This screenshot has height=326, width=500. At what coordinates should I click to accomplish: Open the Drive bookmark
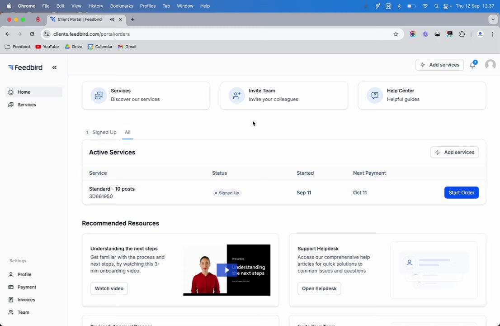[73, 47]
